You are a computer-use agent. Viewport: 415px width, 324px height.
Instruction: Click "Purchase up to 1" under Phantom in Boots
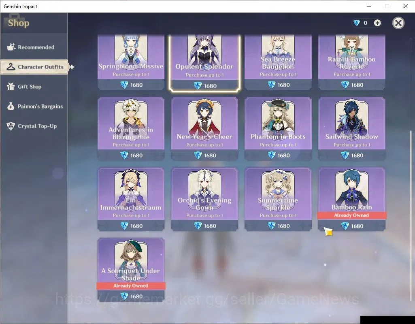[x=278, y=145]
